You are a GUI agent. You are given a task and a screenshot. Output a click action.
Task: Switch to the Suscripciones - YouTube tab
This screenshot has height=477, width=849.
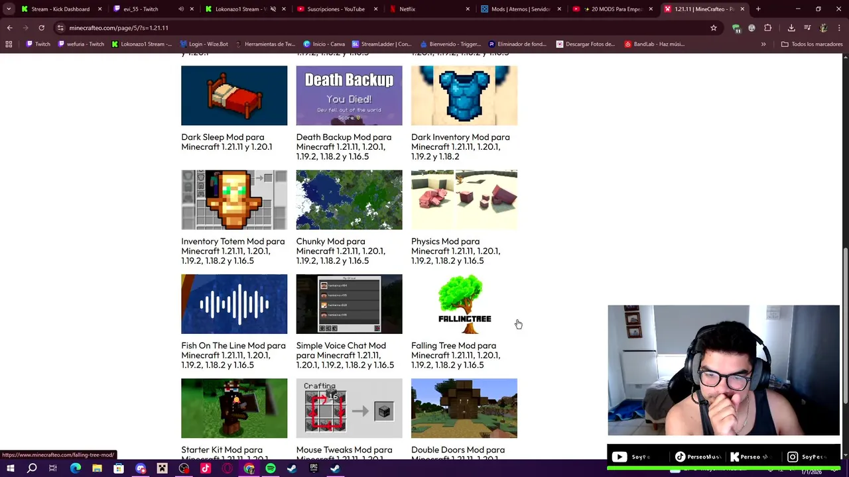click(336, 9)
